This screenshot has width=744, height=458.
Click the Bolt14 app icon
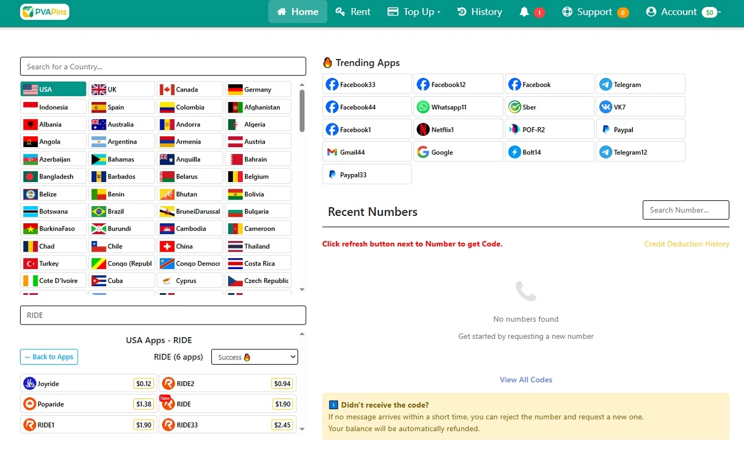click(x=515, y=152)
